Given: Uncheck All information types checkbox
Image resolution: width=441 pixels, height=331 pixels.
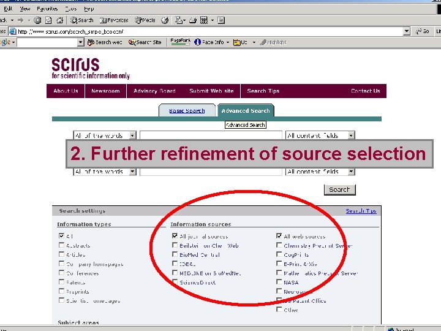Looking at the screenshot, I should (62, 236).
